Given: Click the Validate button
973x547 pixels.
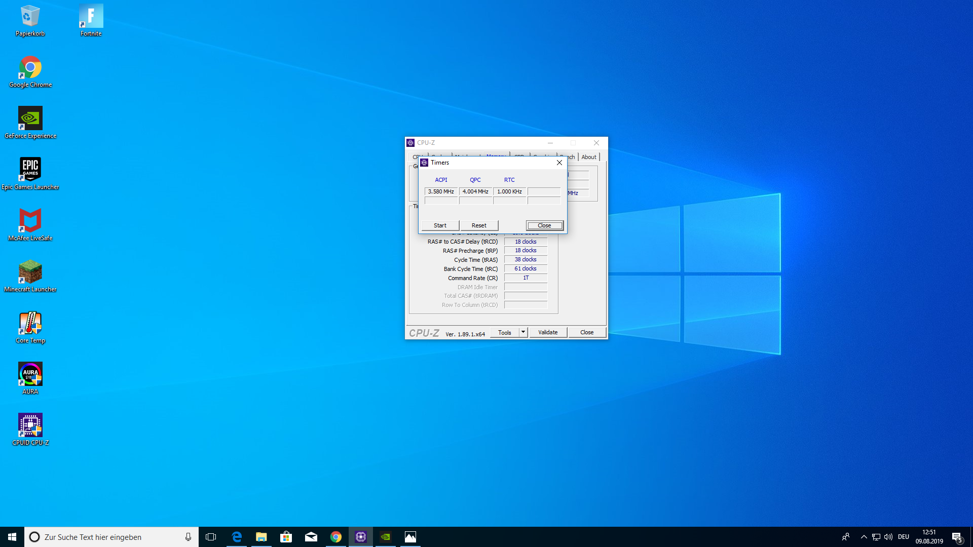Looking at the screenshot, I should (x=548, y=332).
